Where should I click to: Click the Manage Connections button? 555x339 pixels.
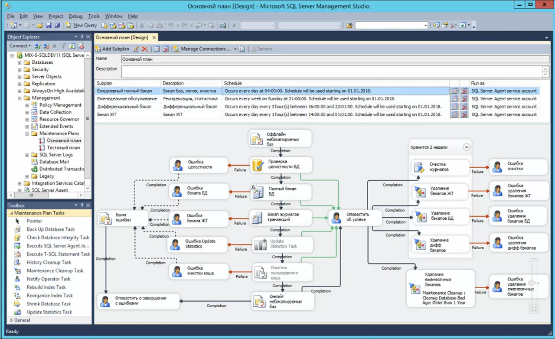203,49
